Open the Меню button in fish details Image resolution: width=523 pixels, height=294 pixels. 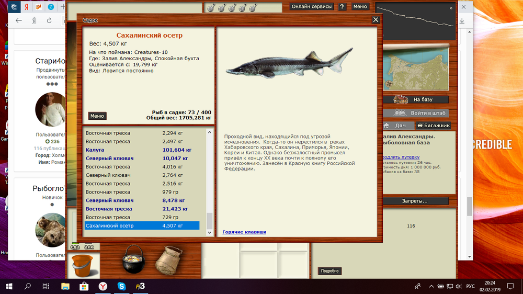97,116
